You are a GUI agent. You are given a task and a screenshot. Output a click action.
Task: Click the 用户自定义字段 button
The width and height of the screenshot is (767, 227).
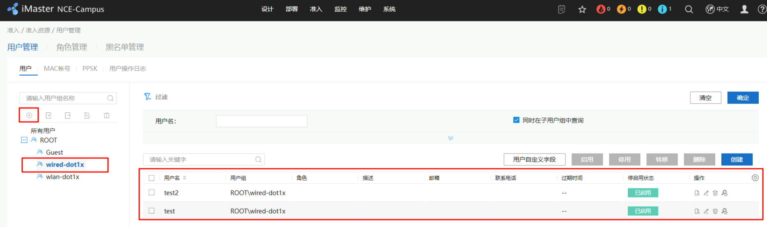point(534,159)
